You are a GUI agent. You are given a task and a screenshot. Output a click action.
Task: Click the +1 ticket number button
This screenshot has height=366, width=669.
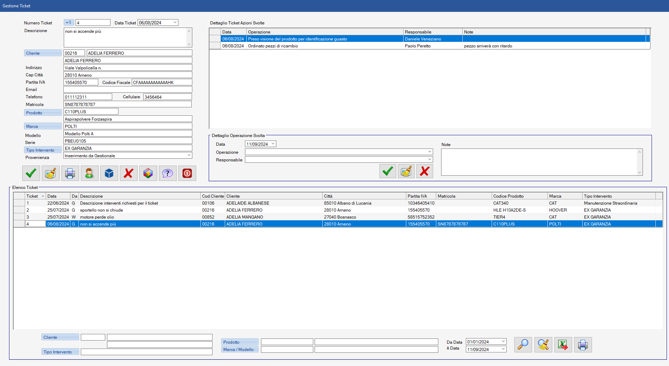tap(69, 23)
